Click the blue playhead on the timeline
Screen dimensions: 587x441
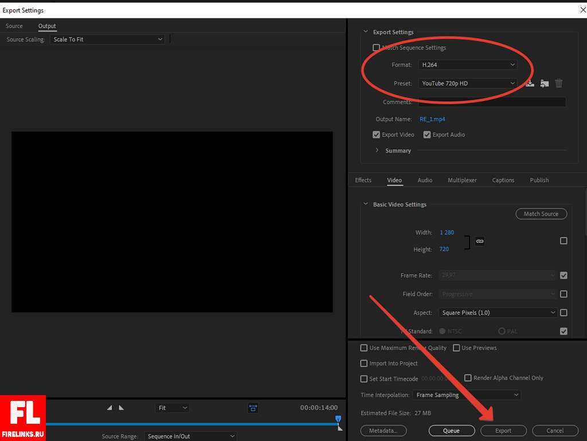(338, 419)
